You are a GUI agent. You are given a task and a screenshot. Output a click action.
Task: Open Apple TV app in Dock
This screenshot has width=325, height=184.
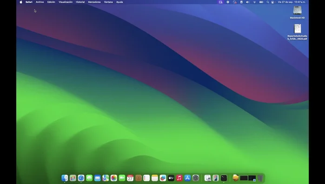click(x=171, y=178)
